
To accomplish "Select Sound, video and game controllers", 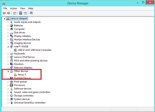I will [x=32, y=92].
